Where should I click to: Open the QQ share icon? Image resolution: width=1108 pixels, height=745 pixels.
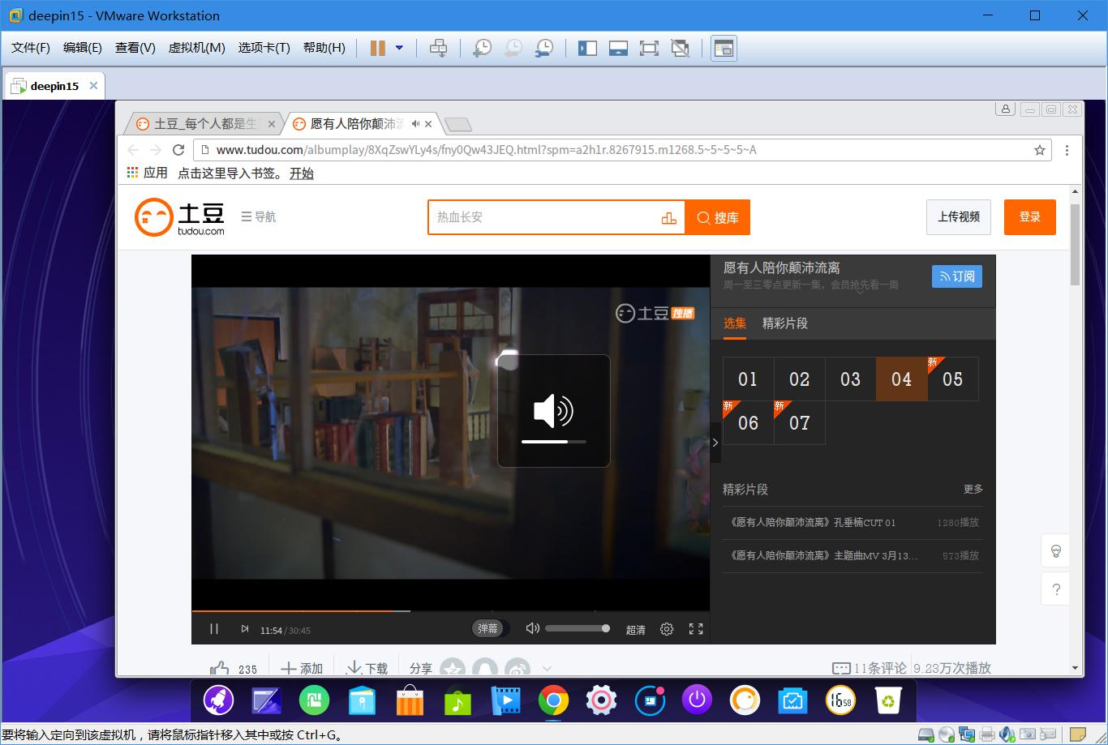486,670
